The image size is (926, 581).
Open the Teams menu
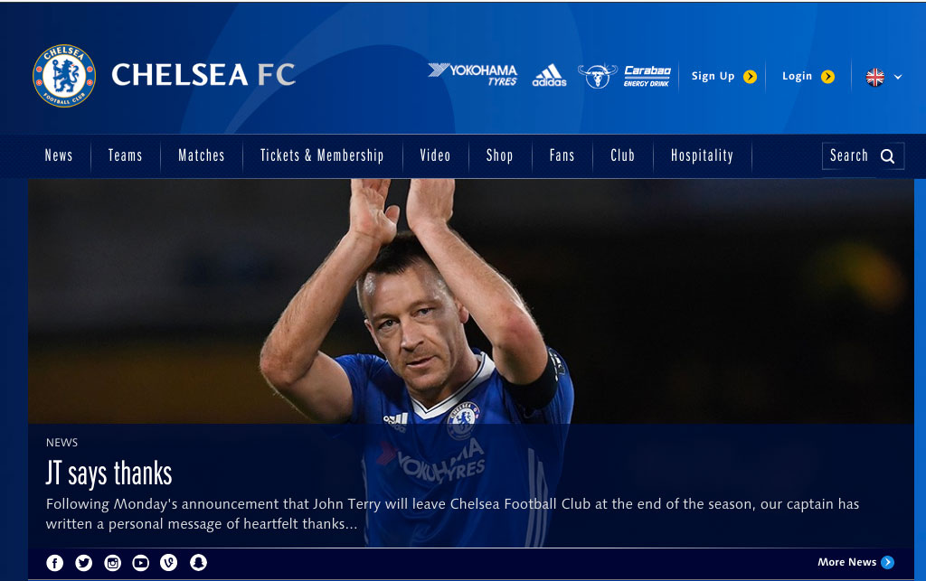pyautogui.click(x=125, y=155)
